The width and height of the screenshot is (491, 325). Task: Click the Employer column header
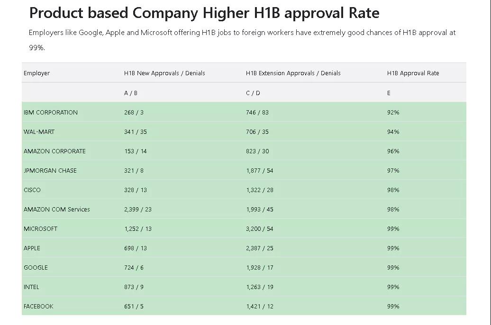click(36, 73)
